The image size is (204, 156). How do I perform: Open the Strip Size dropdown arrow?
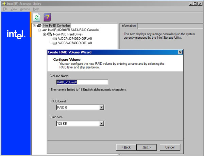pos(101,123)
